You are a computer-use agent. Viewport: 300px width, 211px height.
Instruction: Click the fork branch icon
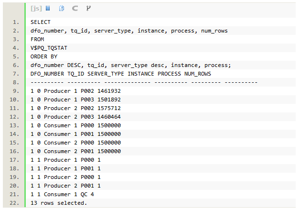[88, 9]
